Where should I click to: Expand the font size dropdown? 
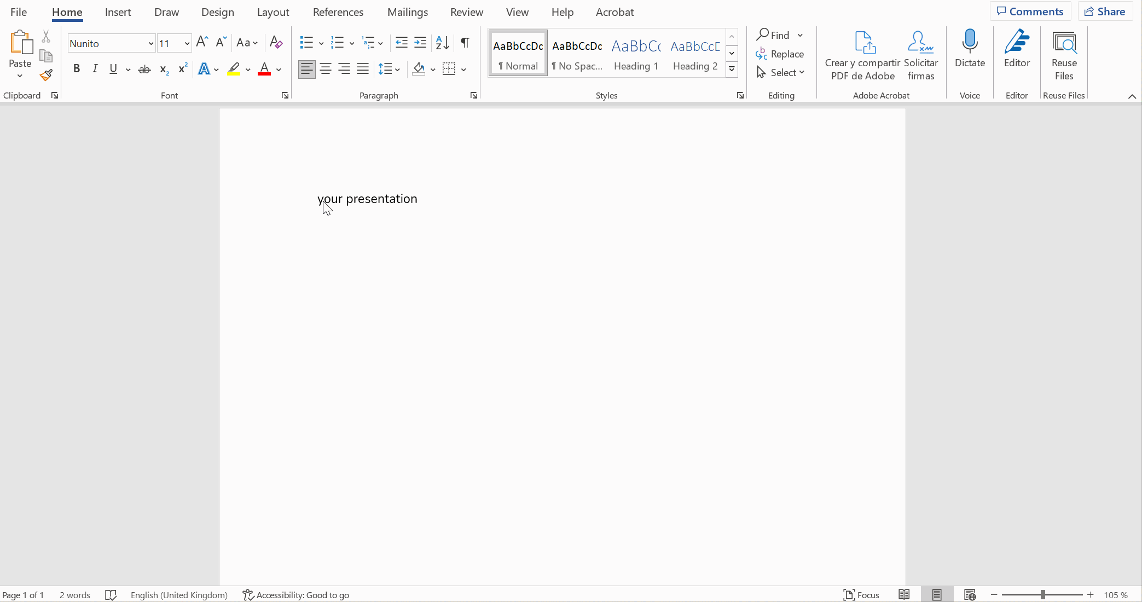click(x=187, y=43)
